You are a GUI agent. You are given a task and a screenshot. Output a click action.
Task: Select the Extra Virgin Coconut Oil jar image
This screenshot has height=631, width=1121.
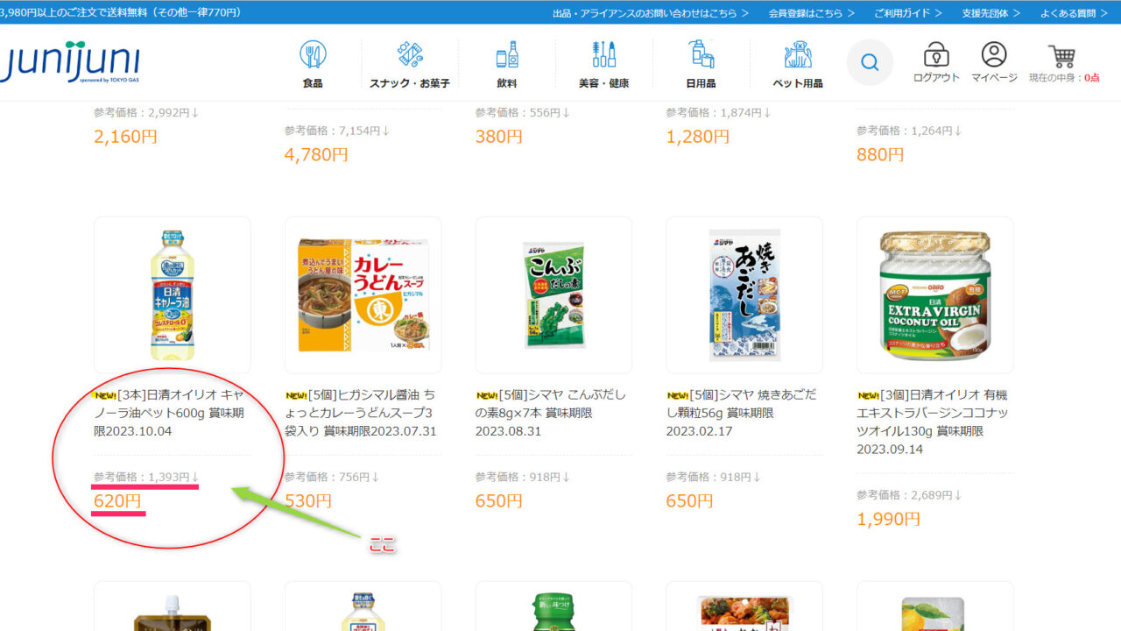click(x=934, y=295)
